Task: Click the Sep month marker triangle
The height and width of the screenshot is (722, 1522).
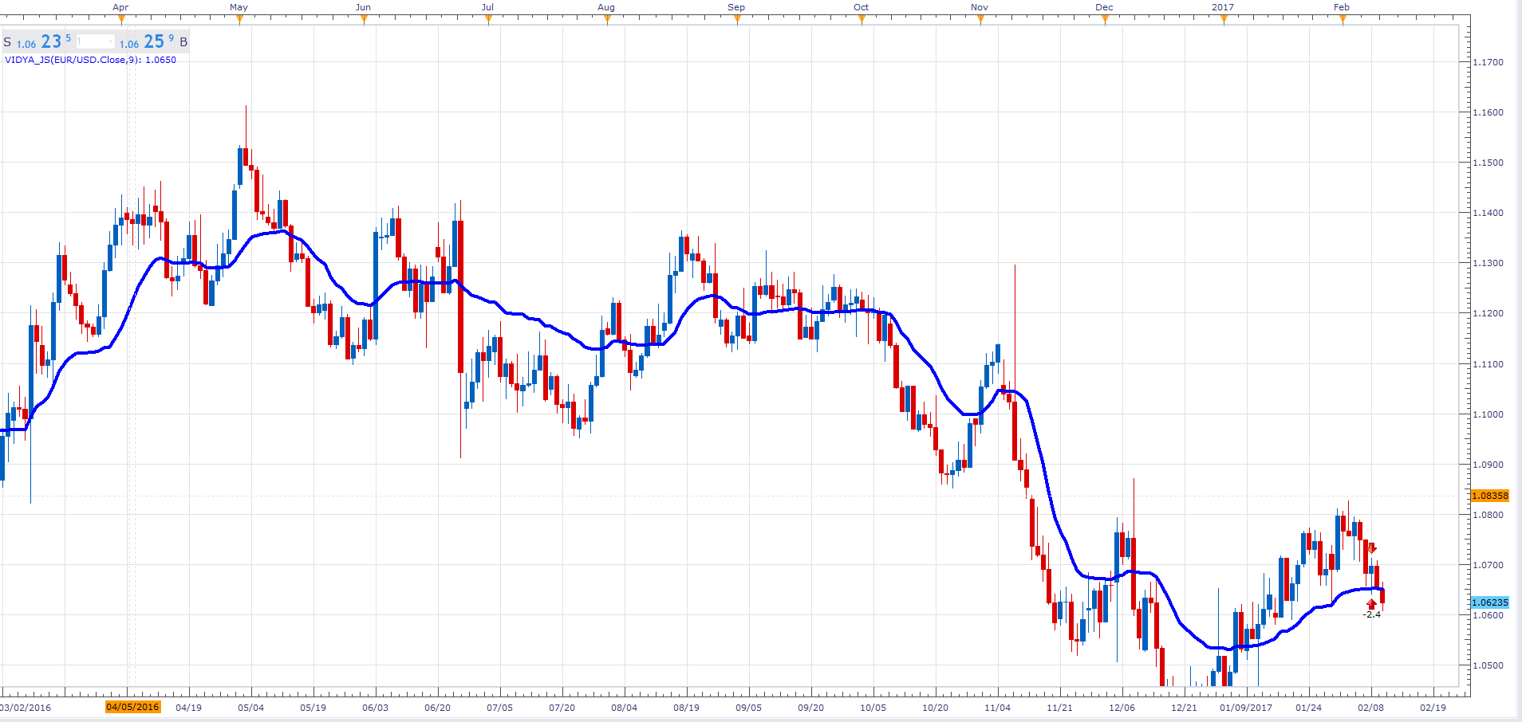Action: pos(737,20)
